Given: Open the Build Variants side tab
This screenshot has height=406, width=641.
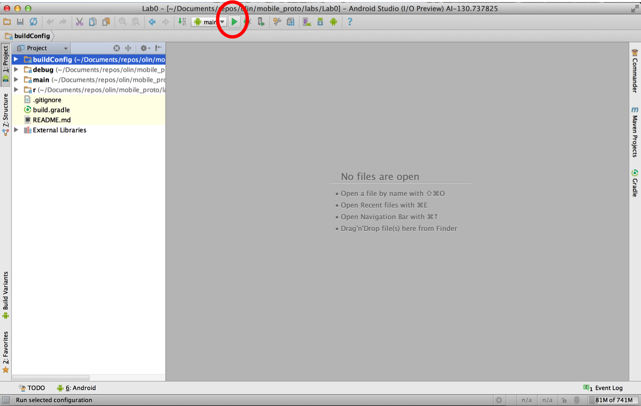Looking at the screenshot, I should pos(6,295).
